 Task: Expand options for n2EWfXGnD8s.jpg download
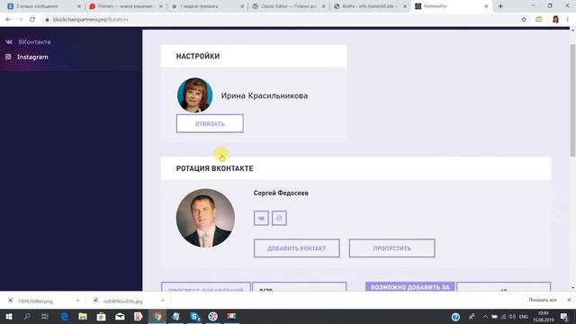click(x=162, y=301)
